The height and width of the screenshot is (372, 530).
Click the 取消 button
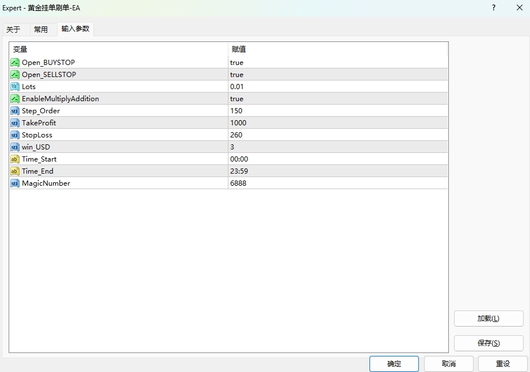point(448,363)
